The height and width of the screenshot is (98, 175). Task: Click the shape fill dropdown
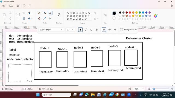click(96, 19)
